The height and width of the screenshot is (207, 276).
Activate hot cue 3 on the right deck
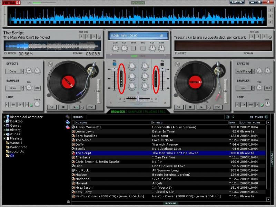[264, 37]
